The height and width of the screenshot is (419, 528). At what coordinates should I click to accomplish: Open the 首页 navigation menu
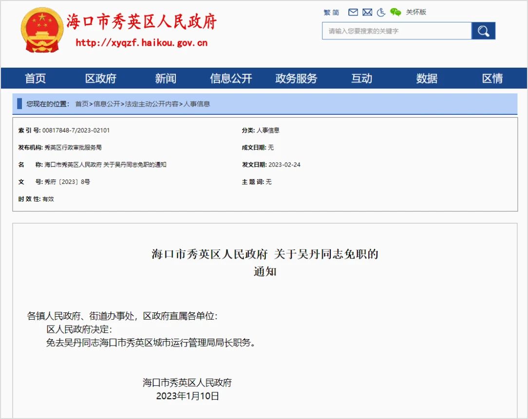click(x=35, y=78)
